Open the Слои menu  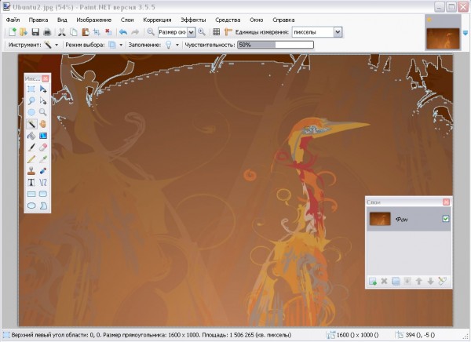coord(127,20)
